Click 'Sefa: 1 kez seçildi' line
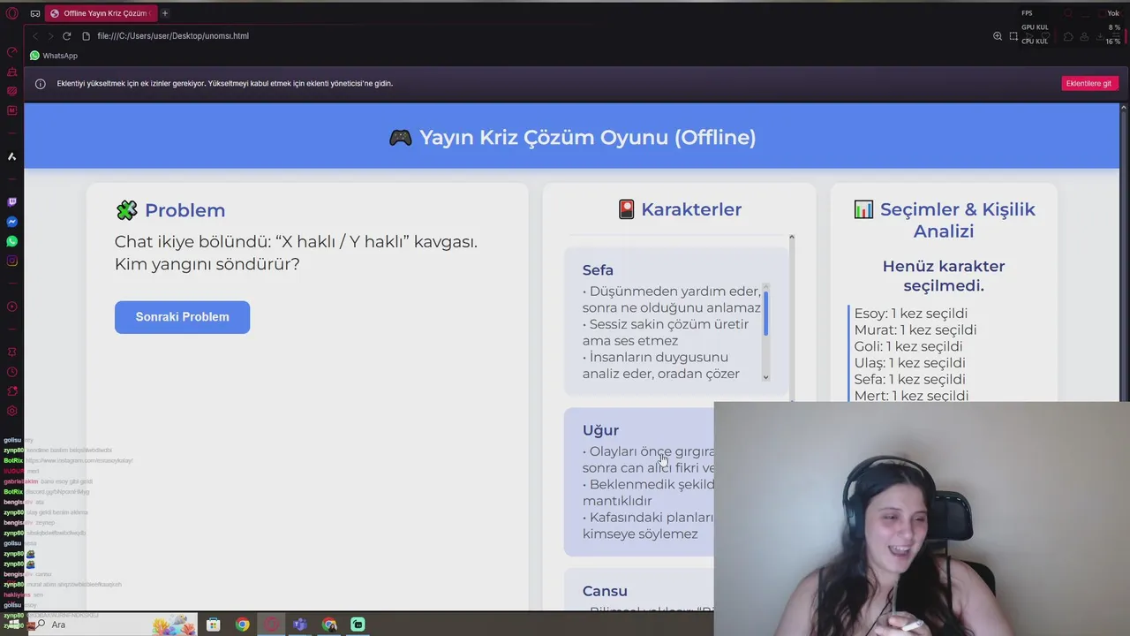This screenshot has height=636, width=1130. tap(910, 379)
